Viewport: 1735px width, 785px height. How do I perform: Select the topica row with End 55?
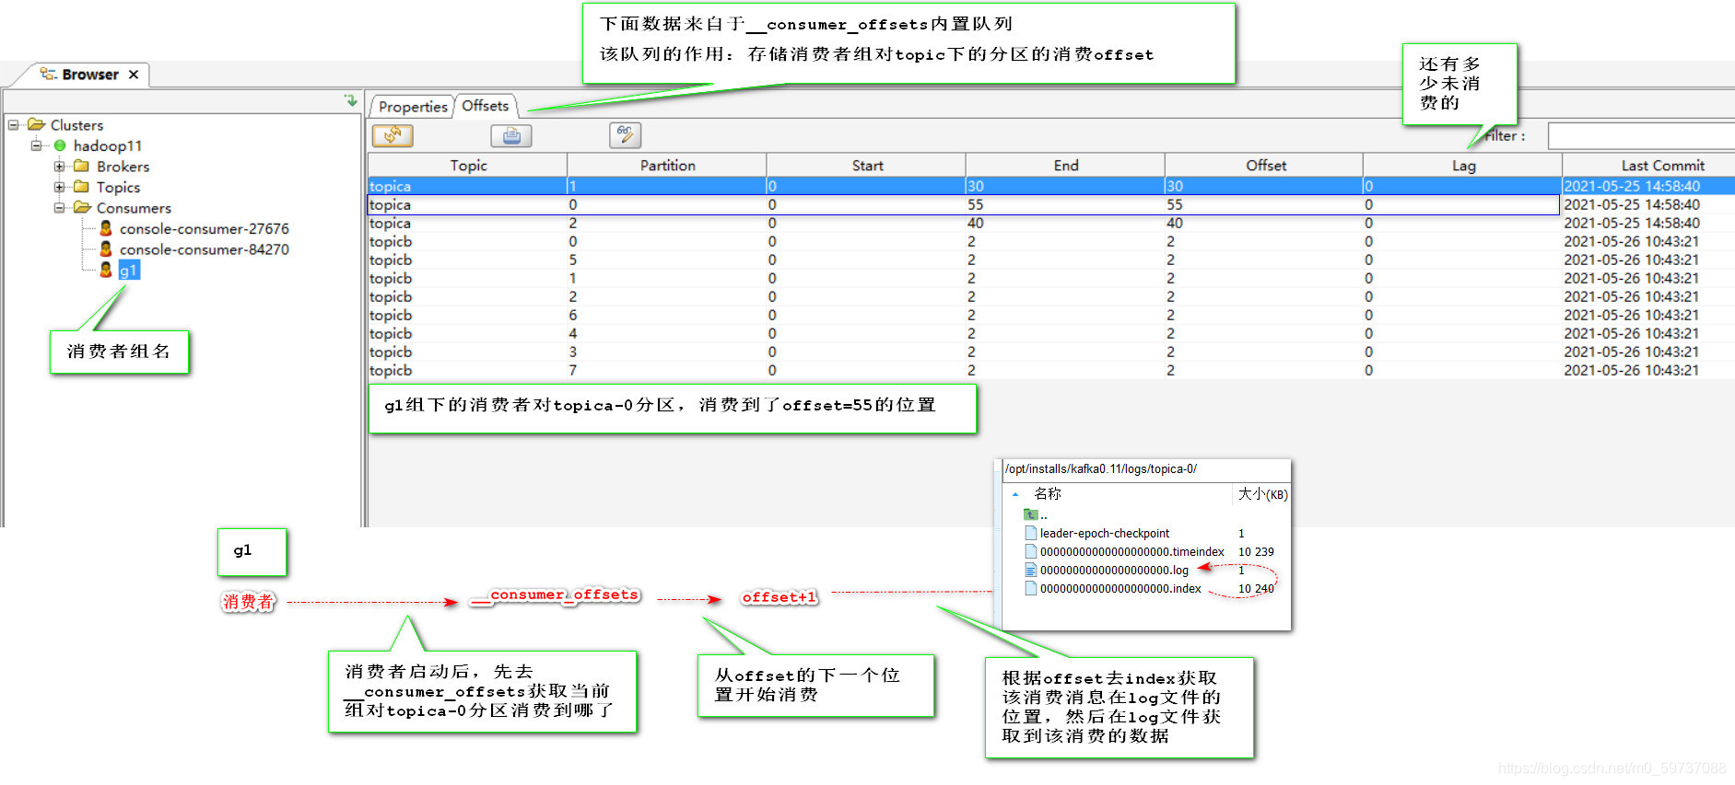coord(1051,204)
